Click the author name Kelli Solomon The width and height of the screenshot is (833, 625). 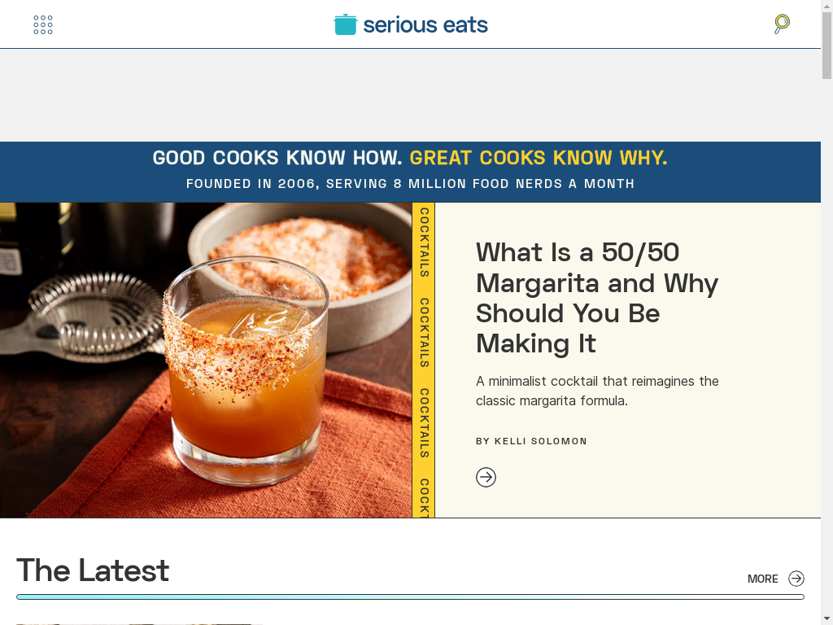point(540,441)
